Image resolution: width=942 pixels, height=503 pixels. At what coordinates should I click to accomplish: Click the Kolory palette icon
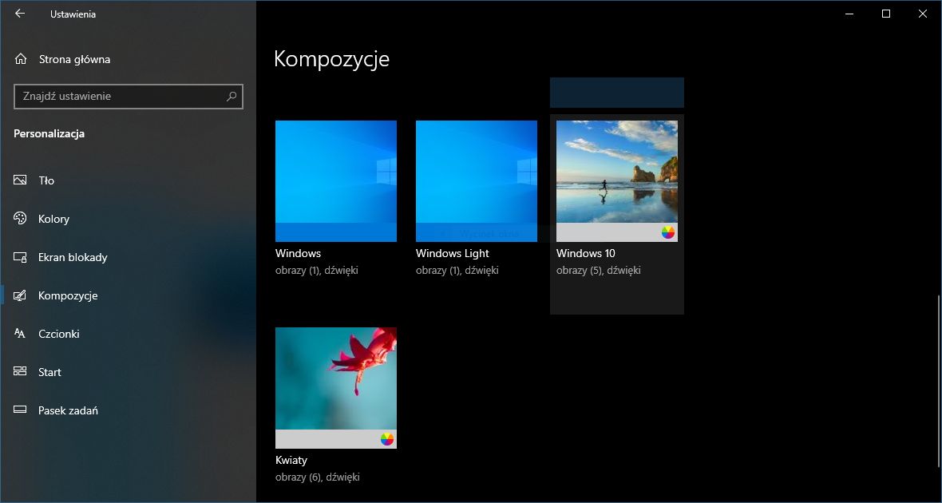pyautogui.click(x=20, y=219)
